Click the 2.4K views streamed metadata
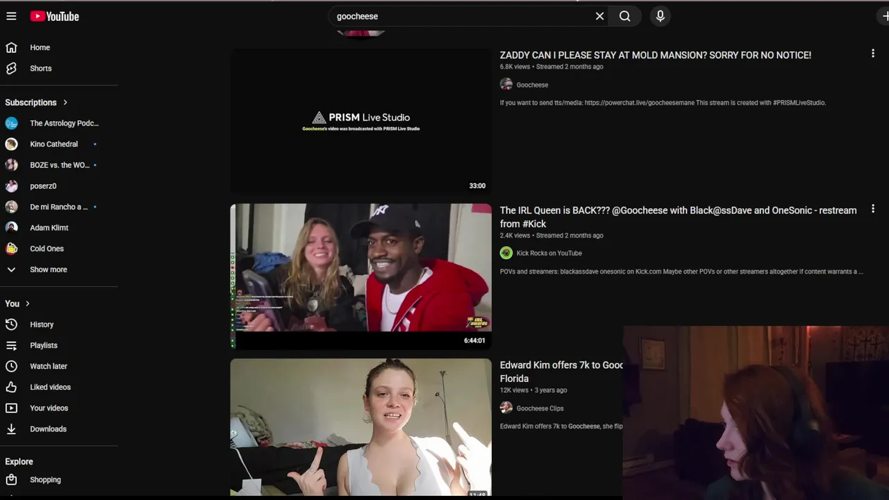 point(551,235)
